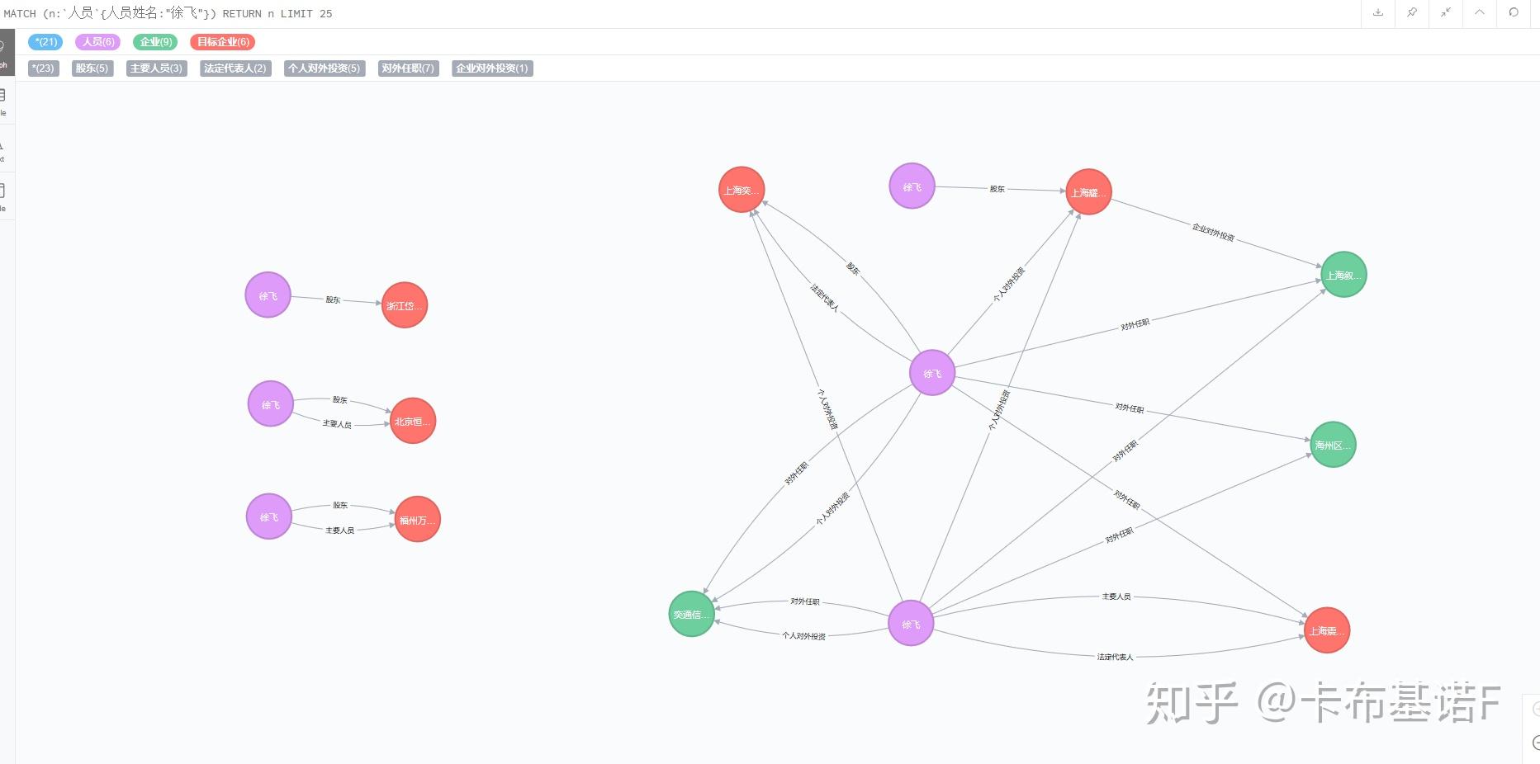Screen dimensions: 1540x764
Task: Select the blue *(21) all-nodes label
Action: pyautogui.click(x=45, y=42)
